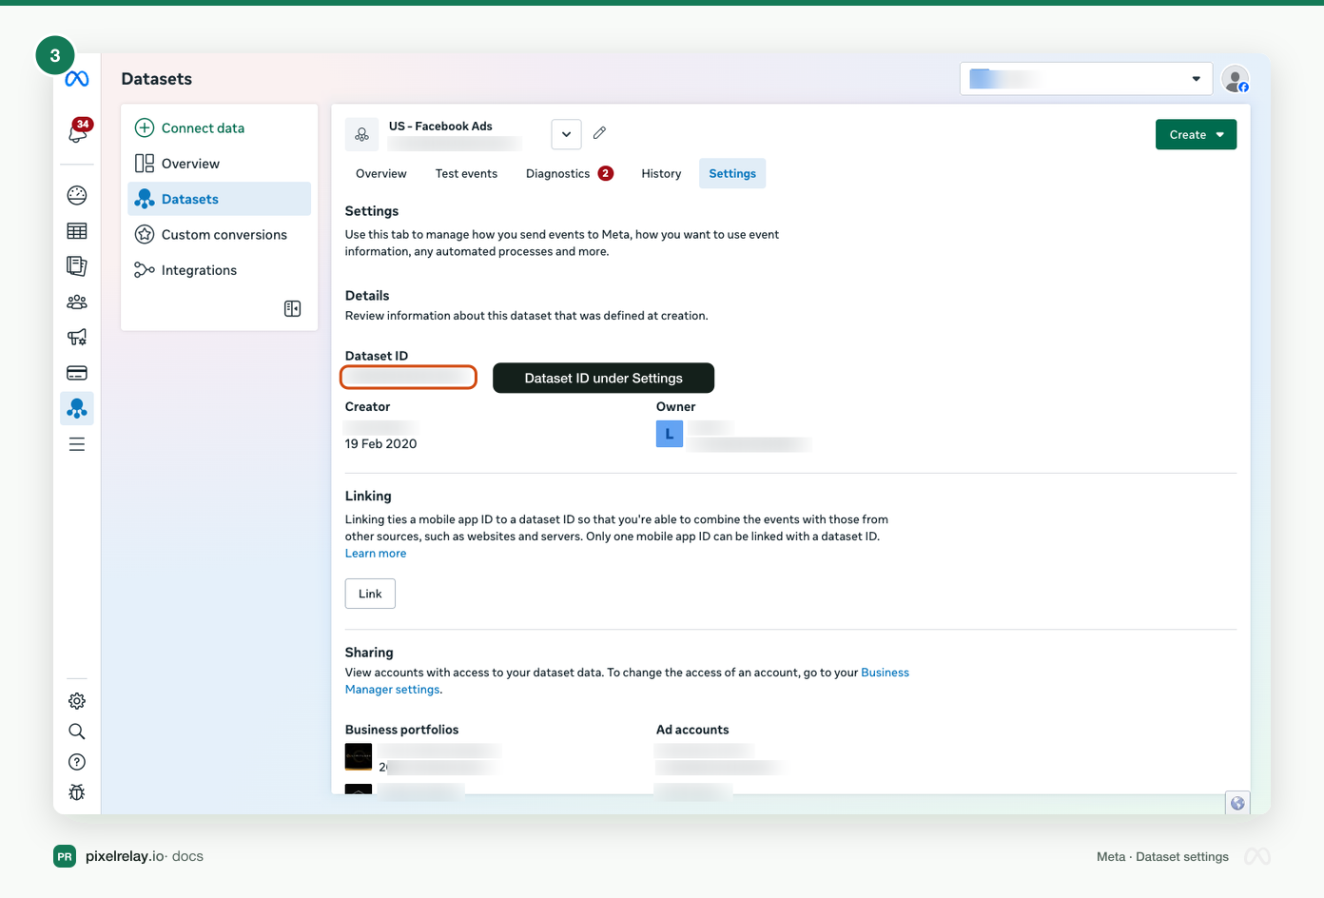
Task: Click the blue L owner avatar
Action: (x=670, y=434)
